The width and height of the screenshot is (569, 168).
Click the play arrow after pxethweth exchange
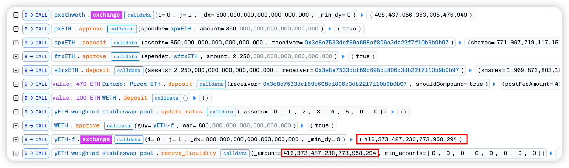[x=362, y=15]
